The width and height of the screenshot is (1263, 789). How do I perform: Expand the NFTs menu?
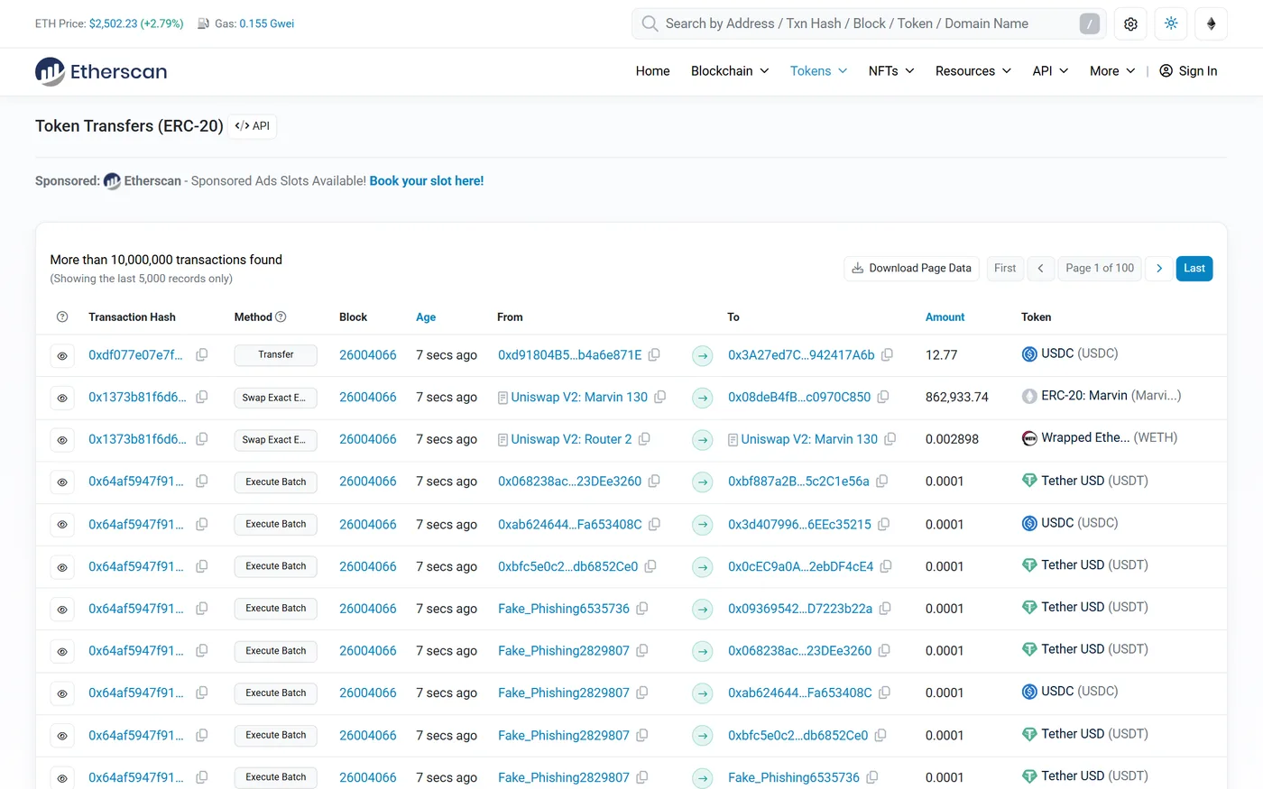tap(891, 71)
